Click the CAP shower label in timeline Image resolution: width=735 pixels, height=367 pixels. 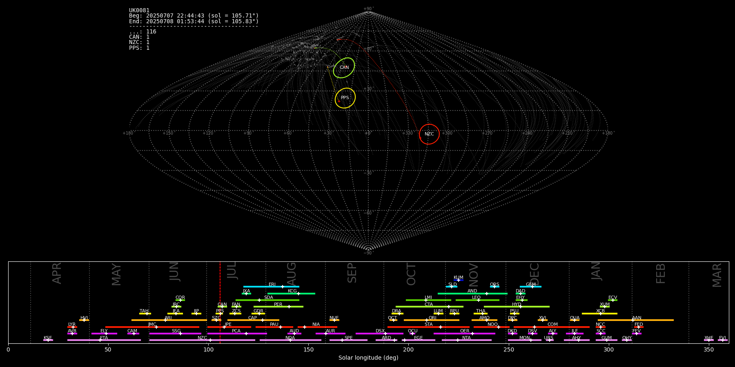click(x=253, y=318)
